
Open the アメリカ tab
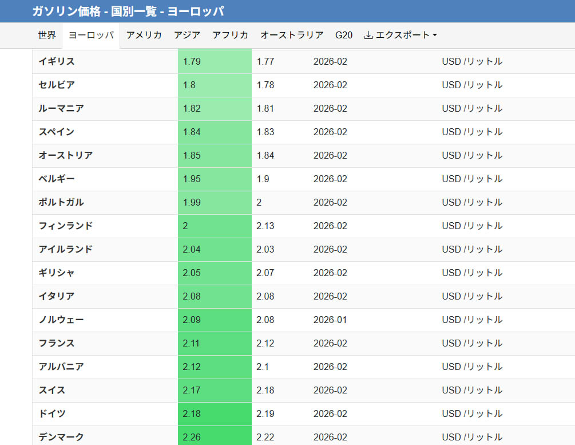tap(144, 35)
